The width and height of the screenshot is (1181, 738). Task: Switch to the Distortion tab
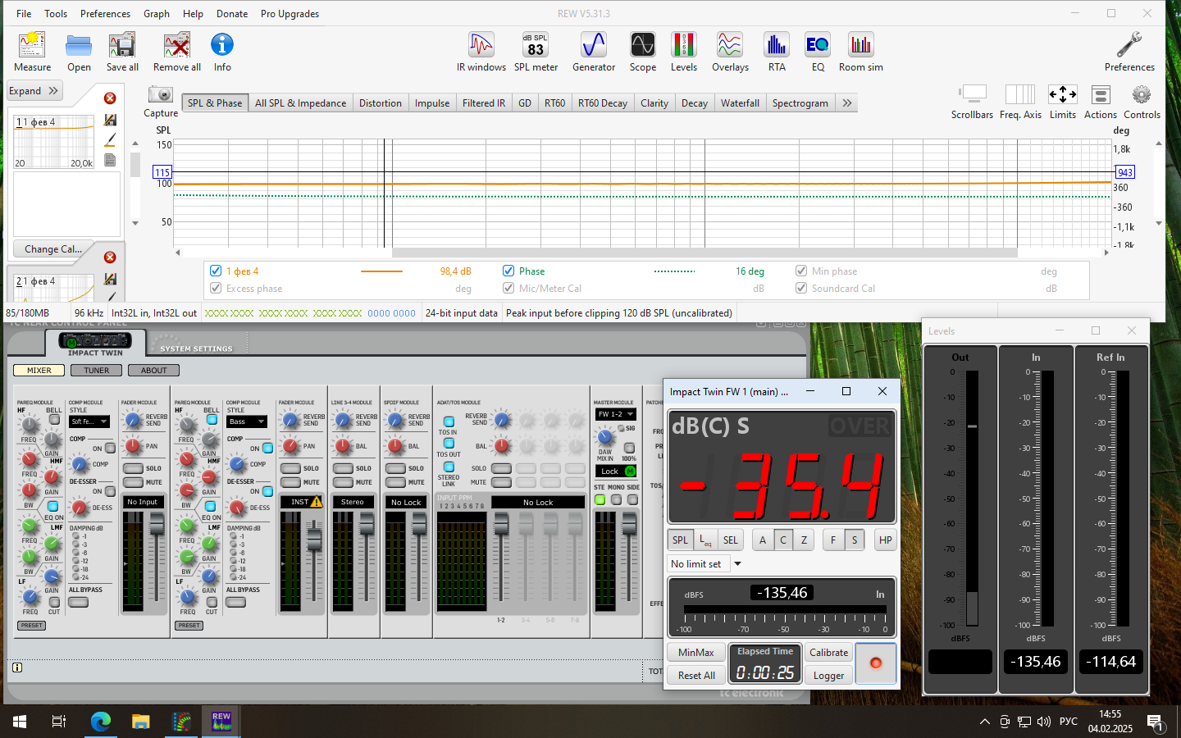tap(381, 102)
